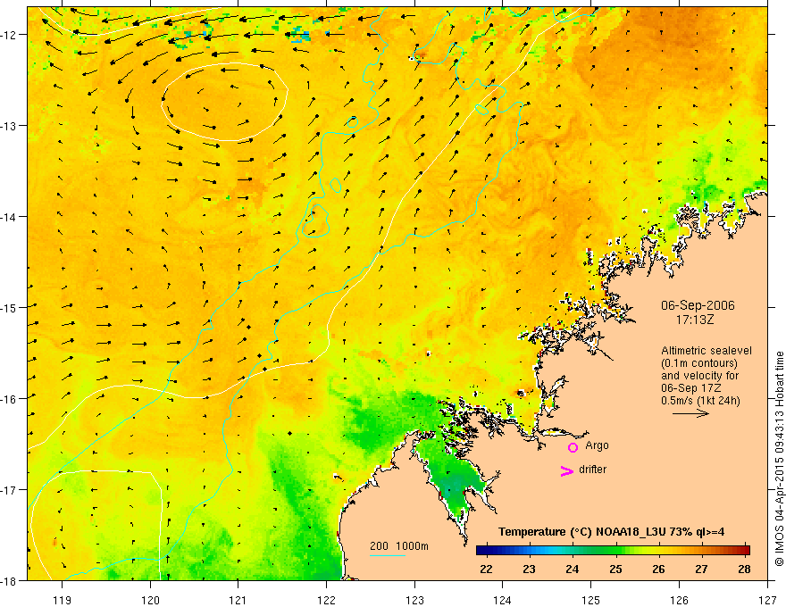The width and height of the screenshot is (786, 607).
Task: Click the 'Altimetric sealevel' caption line
Action: 707,351
